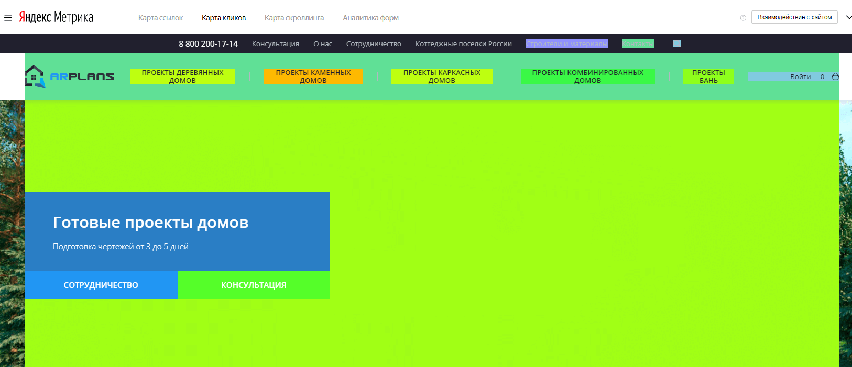Click the phone number 8 800 200-17-14
Image resolution: width=852 pixels, height=367 pixels.
[208, 43]
